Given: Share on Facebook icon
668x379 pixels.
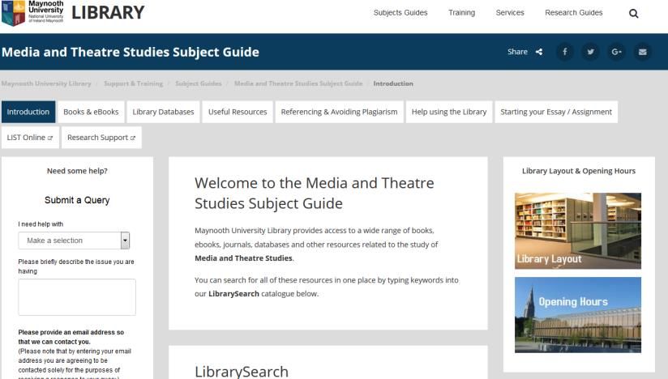Looking at the screenshot, I should pos(565,52).
